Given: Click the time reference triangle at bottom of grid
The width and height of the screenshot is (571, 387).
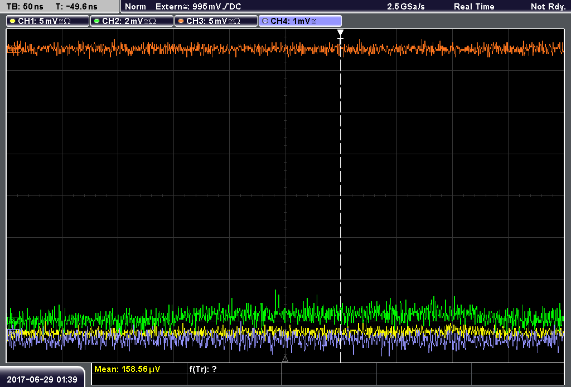Looking at the screenshot, I should [285, 359].
